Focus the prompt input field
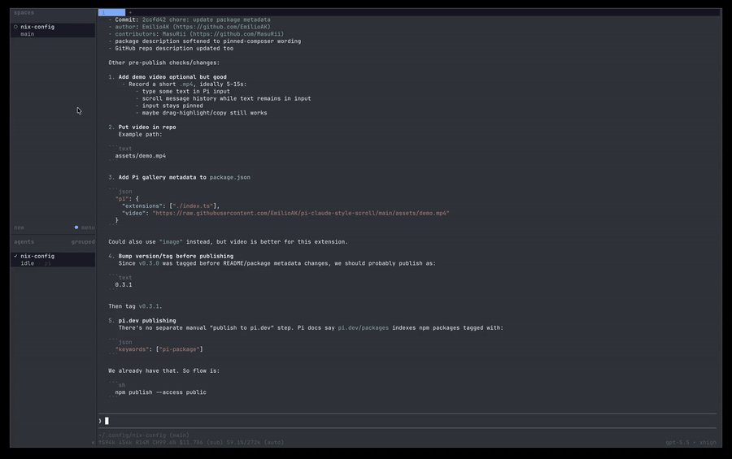 pos(407,421)
